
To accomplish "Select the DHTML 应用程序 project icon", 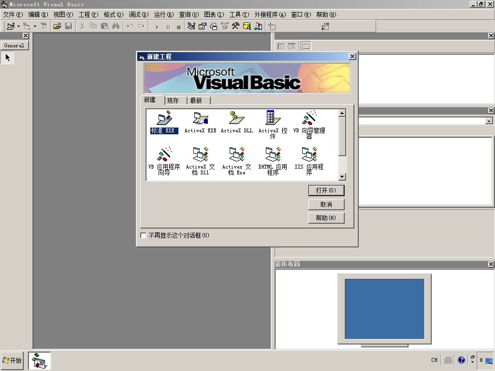I will [x=273, y=154].
